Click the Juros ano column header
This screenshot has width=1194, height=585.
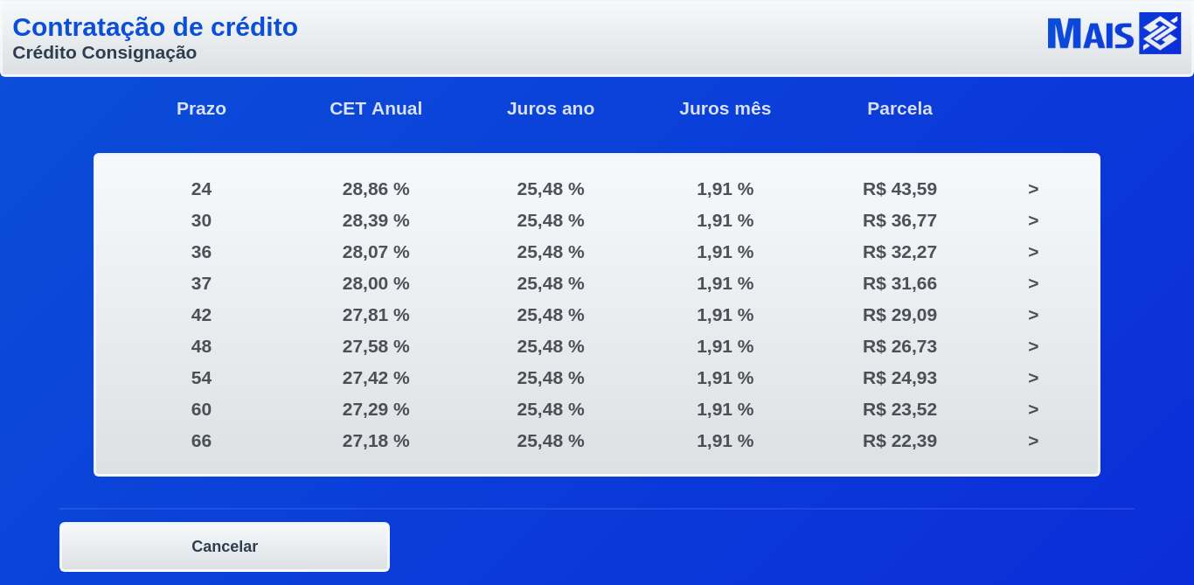point(551,108)
